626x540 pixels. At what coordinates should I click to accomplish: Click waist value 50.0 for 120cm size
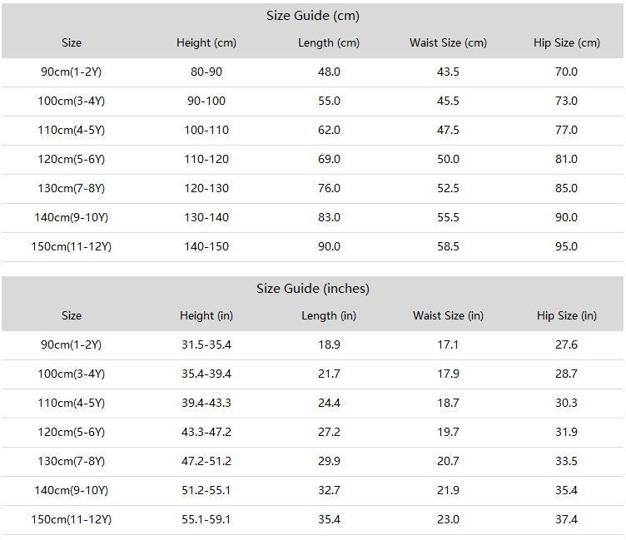(448, 159)
